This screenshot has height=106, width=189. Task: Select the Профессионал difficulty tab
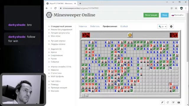click(110, 26)
